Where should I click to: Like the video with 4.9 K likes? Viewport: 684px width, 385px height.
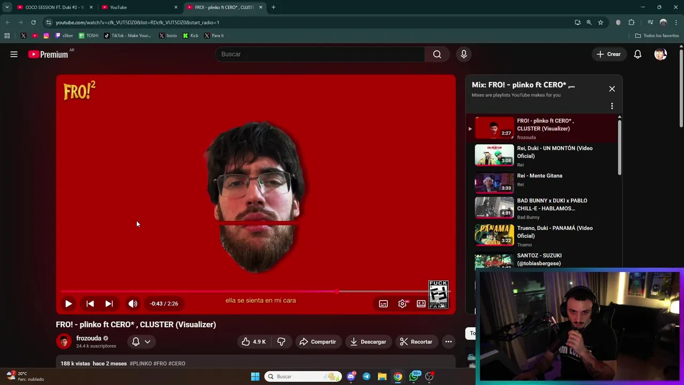click(254, 342)
